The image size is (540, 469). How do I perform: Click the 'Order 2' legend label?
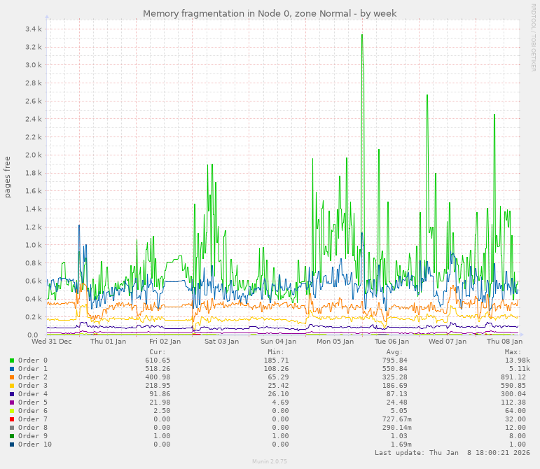[33, 377]
